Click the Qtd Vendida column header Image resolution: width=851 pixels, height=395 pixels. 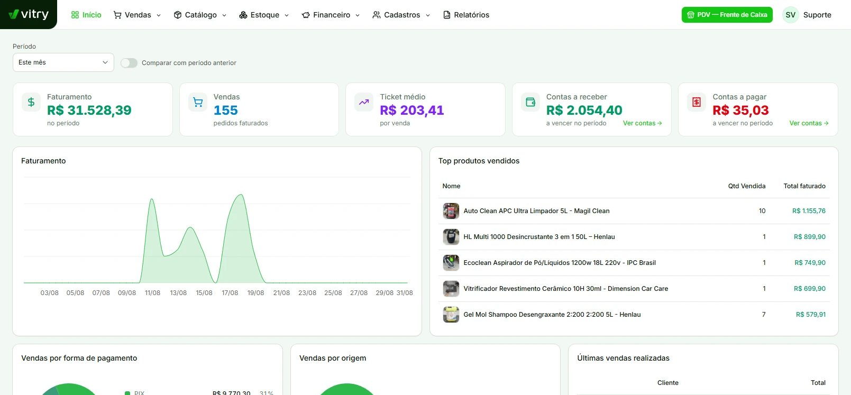click(x=747, y=186)
